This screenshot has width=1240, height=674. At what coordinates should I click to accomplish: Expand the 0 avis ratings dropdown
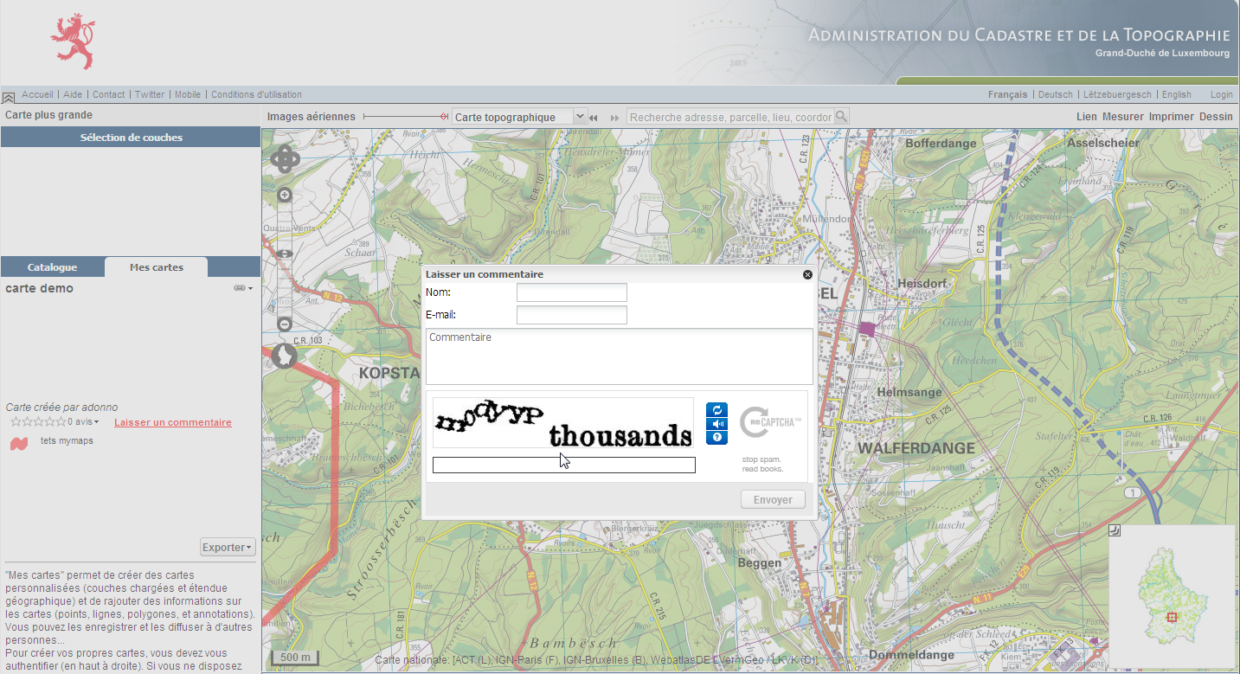coord(84,422)
